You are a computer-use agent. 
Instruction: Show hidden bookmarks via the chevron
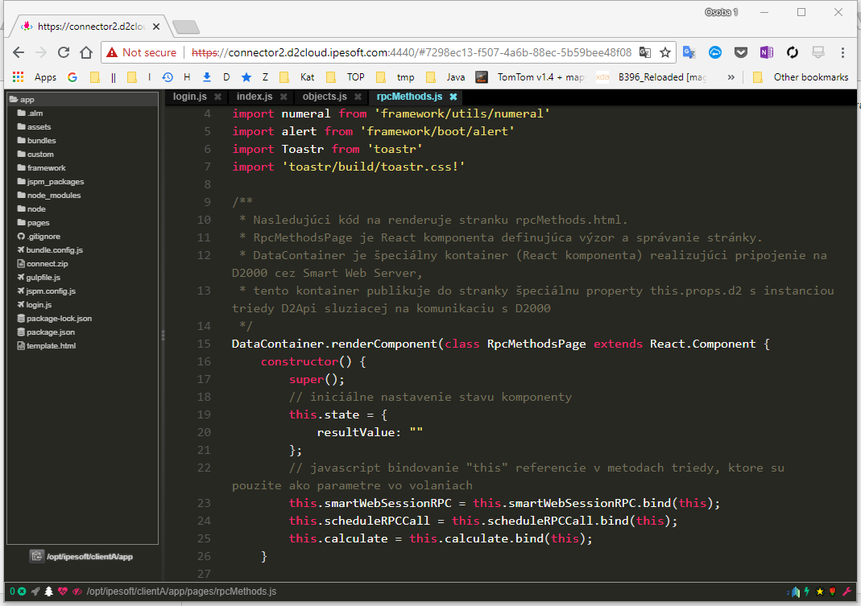pos(731,77)
